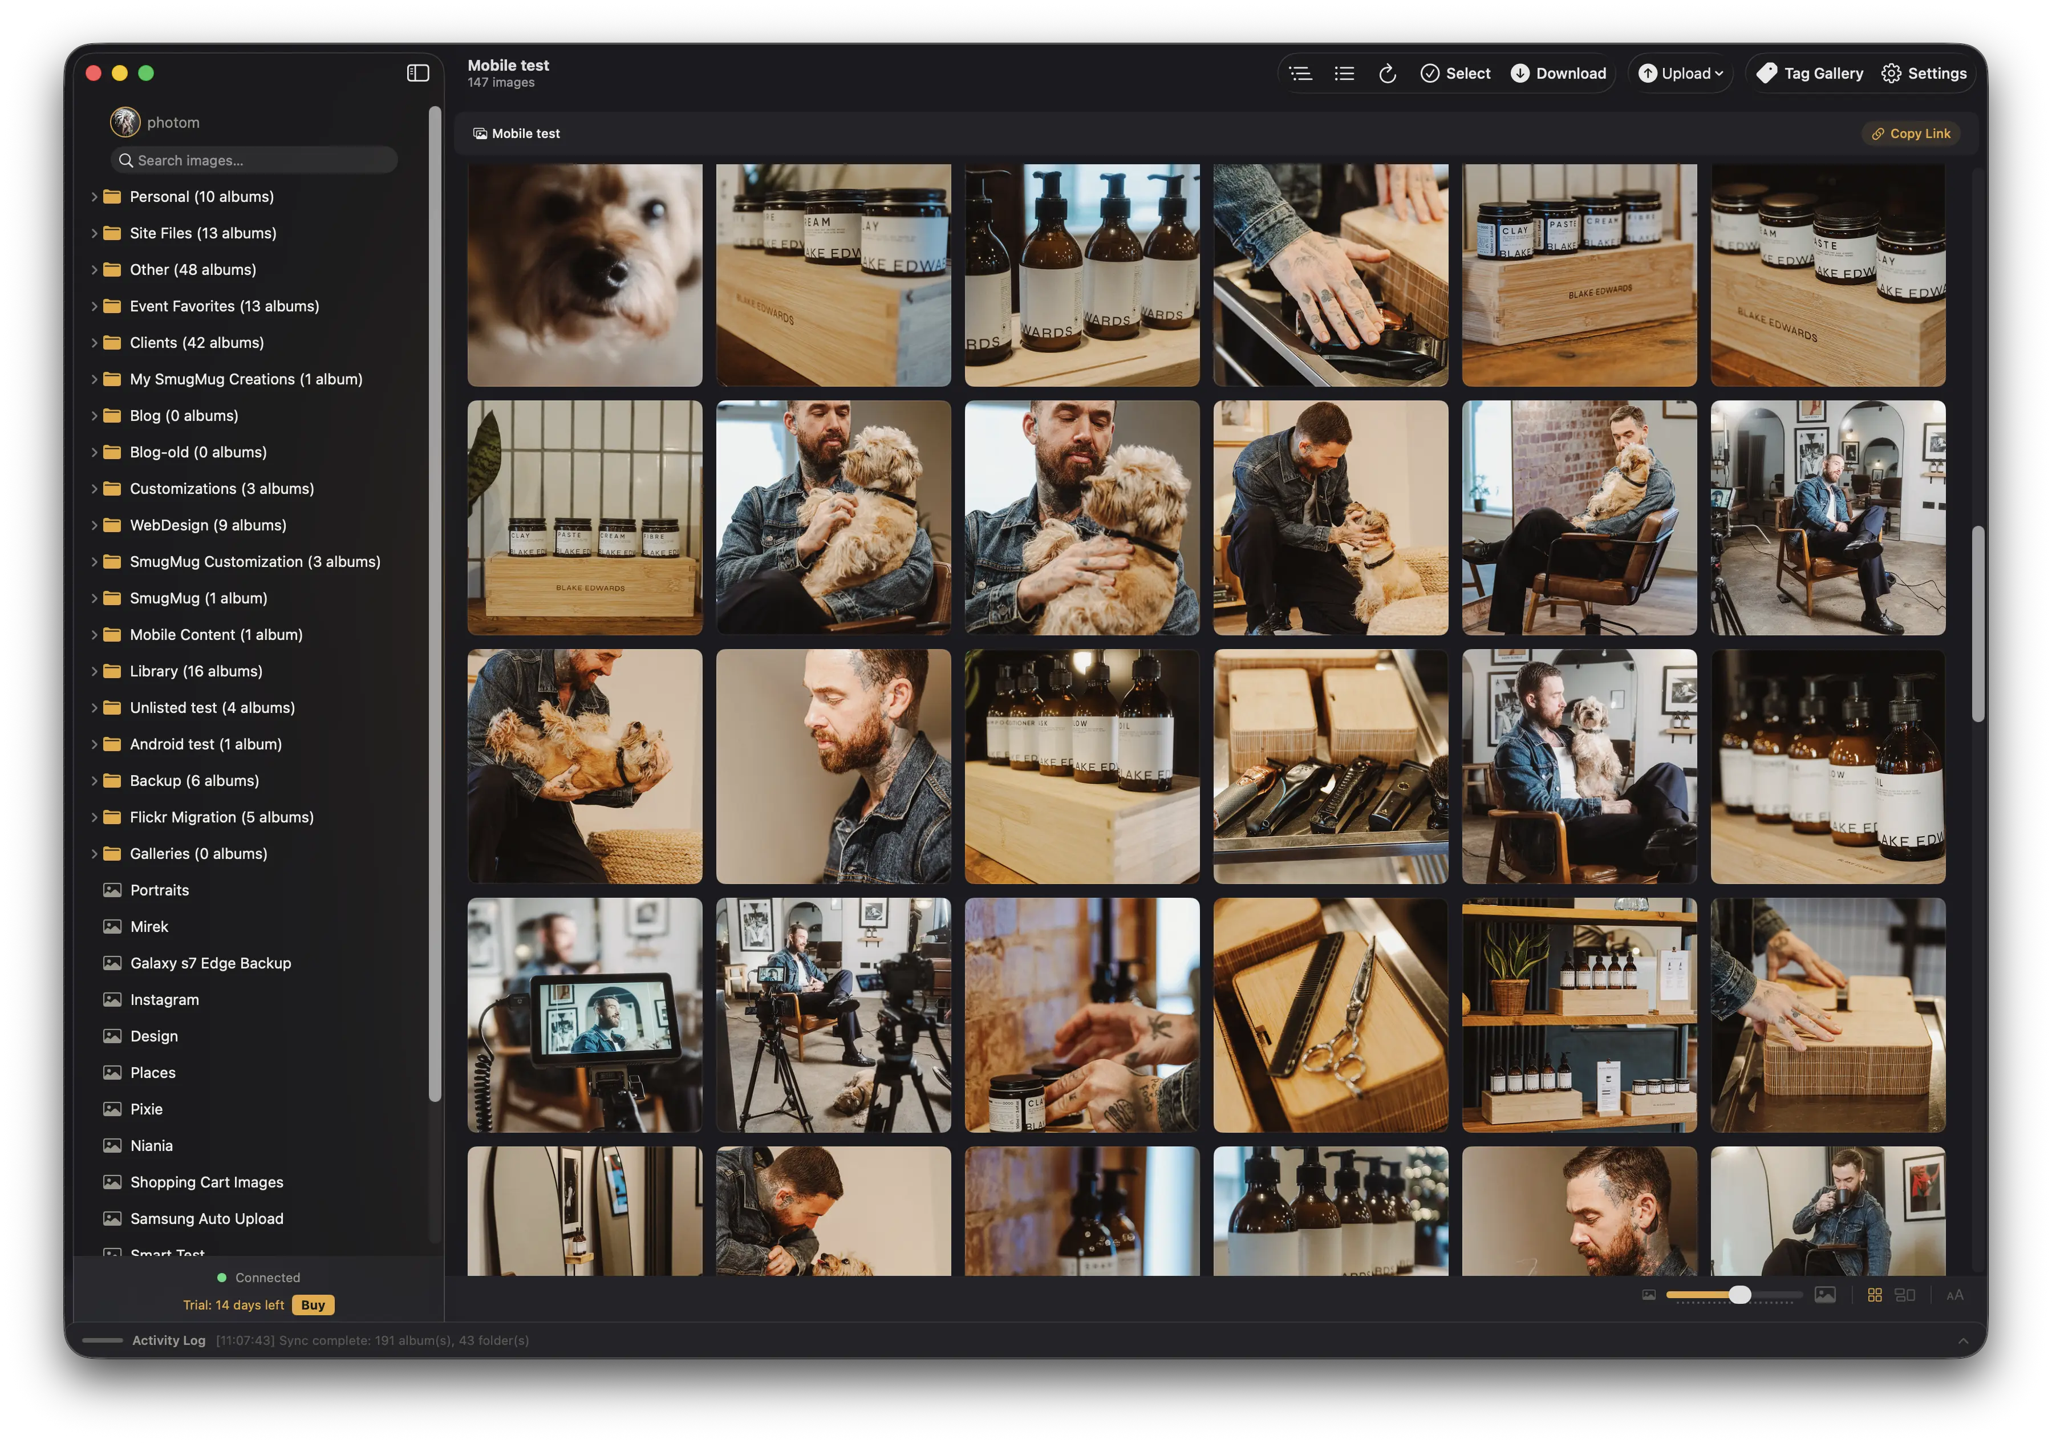2052x1443 pixels.
Task: Click the small thumbnail icon left of the slider
Action: (x=1649, y=1295)
